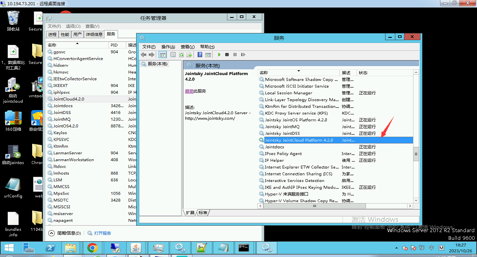477x257 pixels.
Task: Click the services horizontal scrollbar thumb
Action: [315, 206]
